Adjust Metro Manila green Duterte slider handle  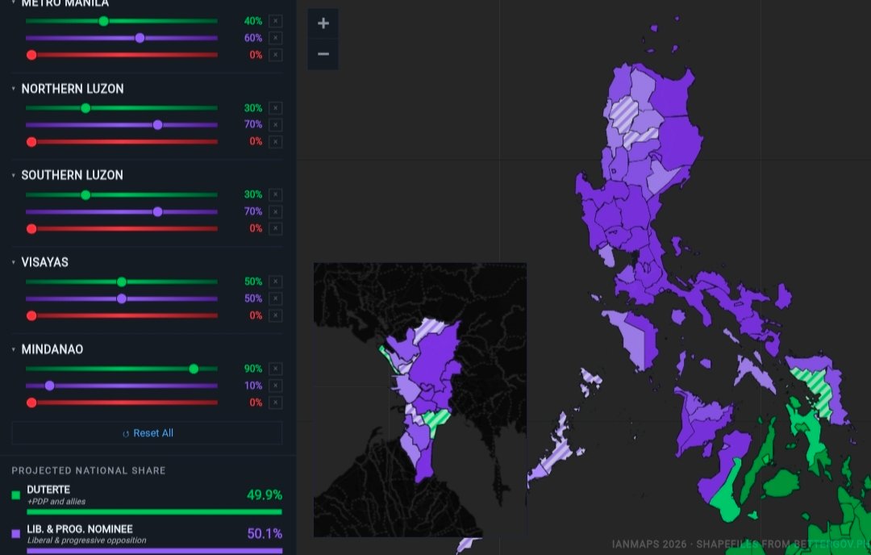pos(103,21)
